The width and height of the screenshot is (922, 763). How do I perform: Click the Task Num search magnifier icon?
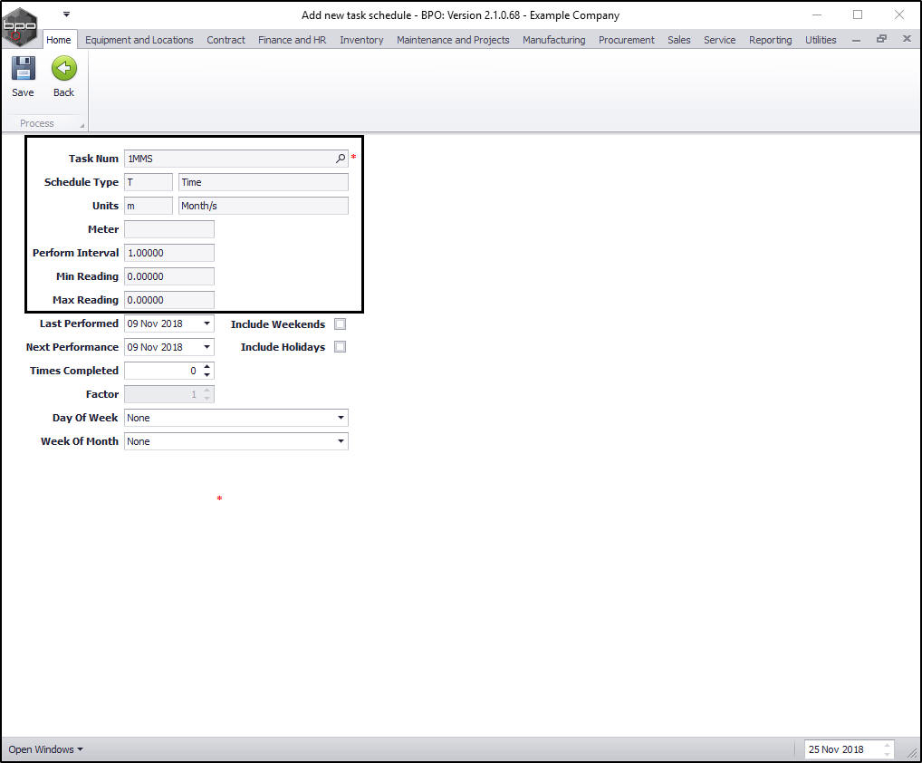(341, 159)
